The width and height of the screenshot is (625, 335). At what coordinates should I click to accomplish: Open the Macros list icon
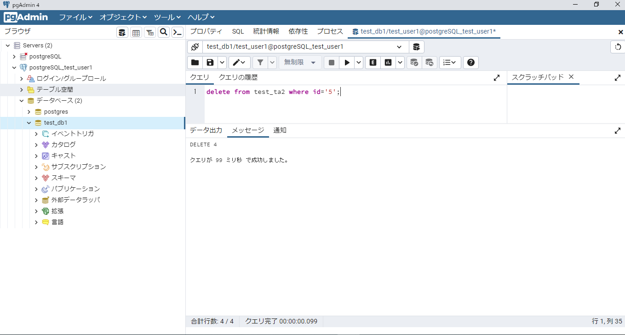point(450,63)
